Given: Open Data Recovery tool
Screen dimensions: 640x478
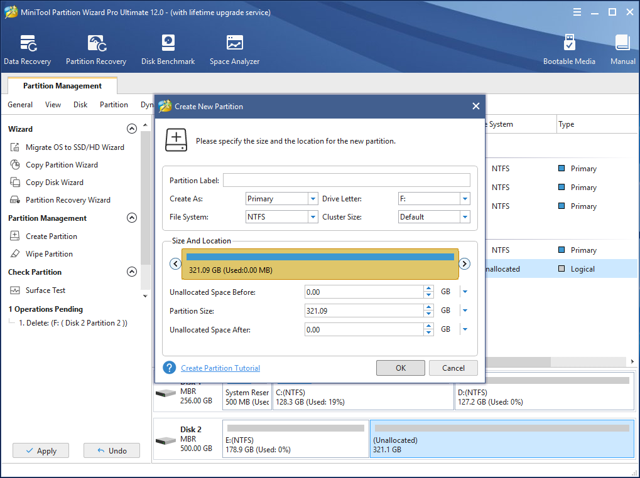Looking at the screenshot, I should click(x=28, y=50).
